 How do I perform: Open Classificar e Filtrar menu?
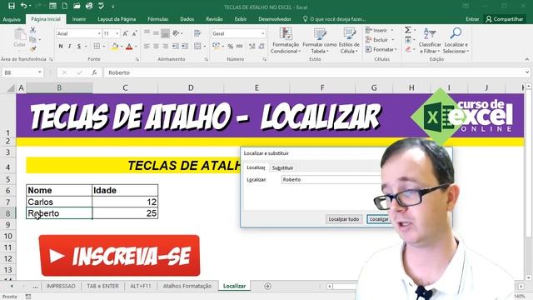pos(430,41)
